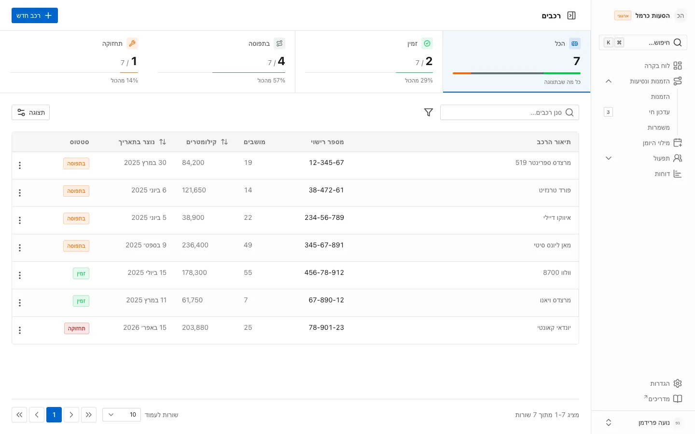
Task: Click the single right chevron pagination button
Action: 71,415
